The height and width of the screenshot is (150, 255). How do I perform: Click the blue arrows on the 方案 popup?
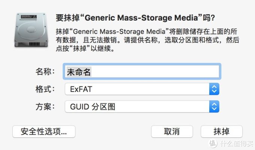point(214,106)
